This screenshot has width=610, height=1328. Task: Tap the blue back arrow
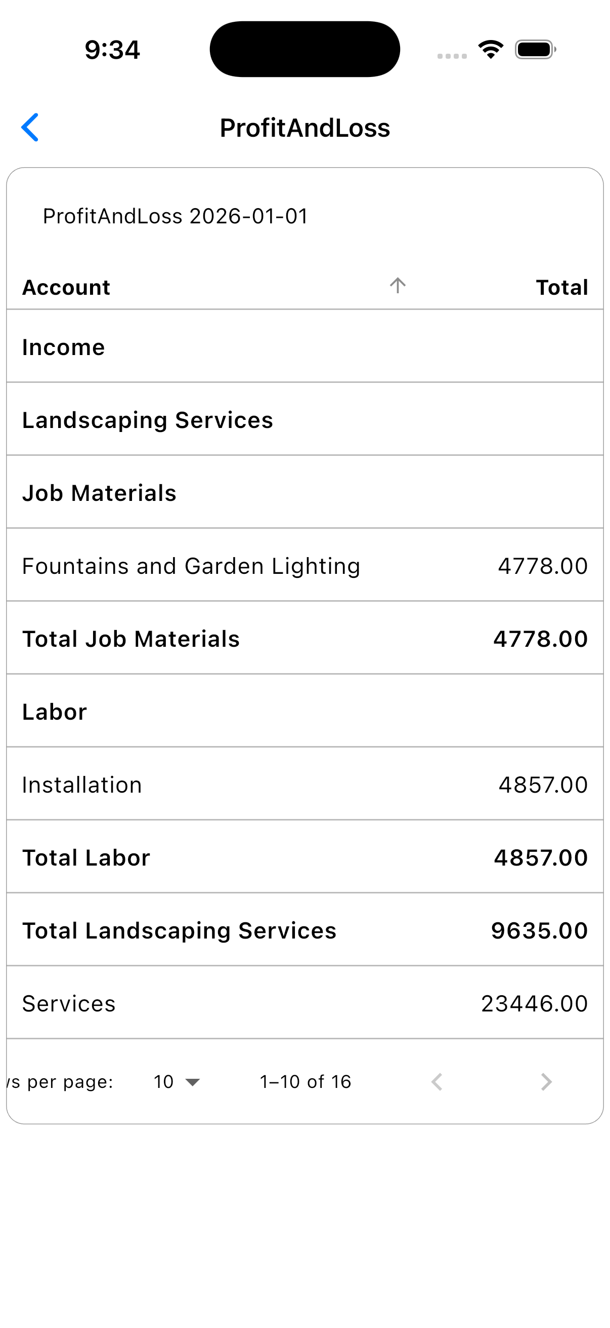[30, 127]
